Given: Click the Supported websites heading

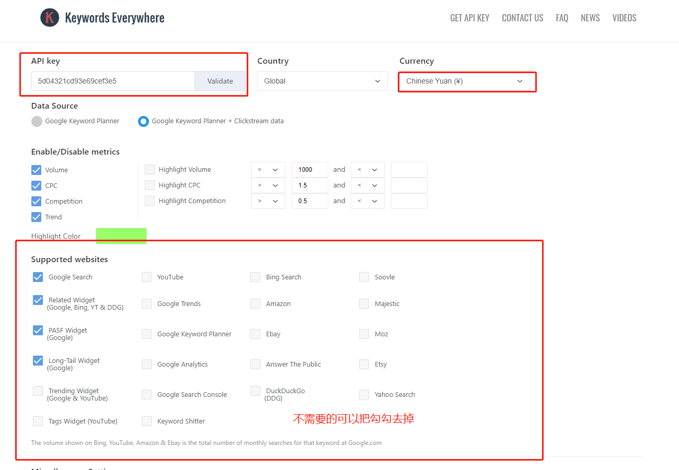Looking at the screenshot, I should [70, 260].
